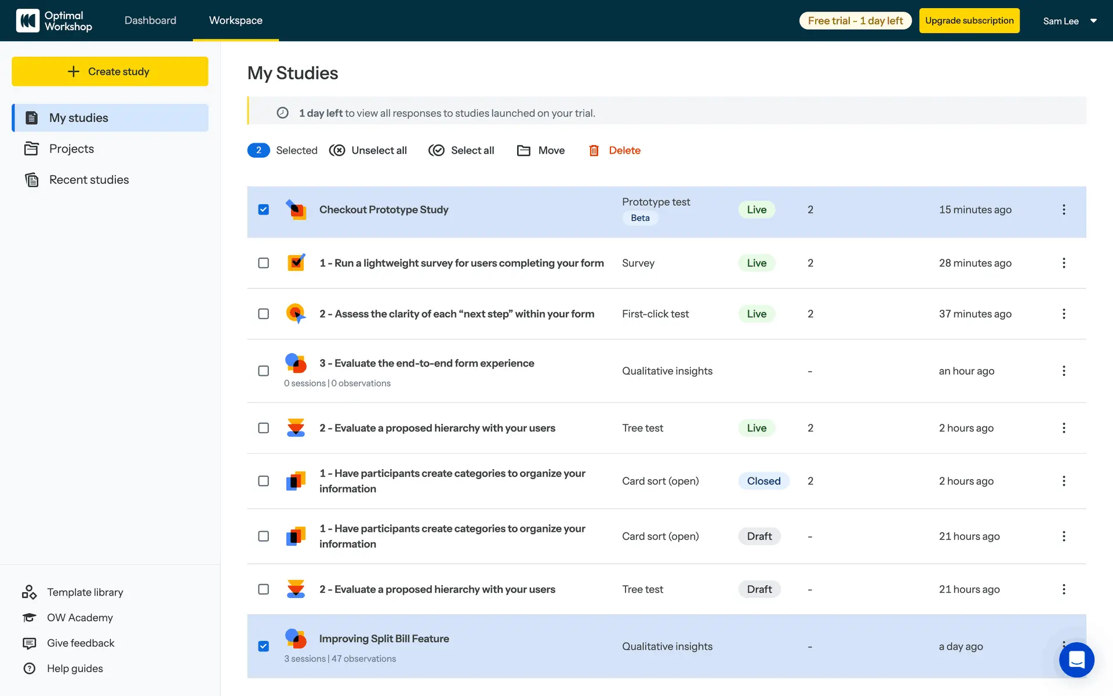Image resolution: width=1113 pixels, height=696 pixels.
Task: Open the chat support bubble icon
Action: point(1076,659)
